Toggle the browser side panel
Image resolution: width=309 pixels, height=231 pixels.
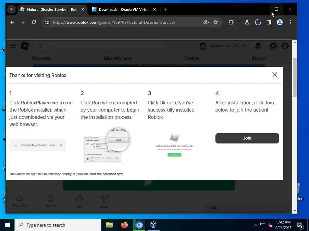coord(269,22)
